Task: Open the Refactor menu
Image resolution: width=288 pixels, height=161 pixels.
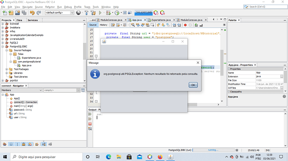Action: pos(50,7)
